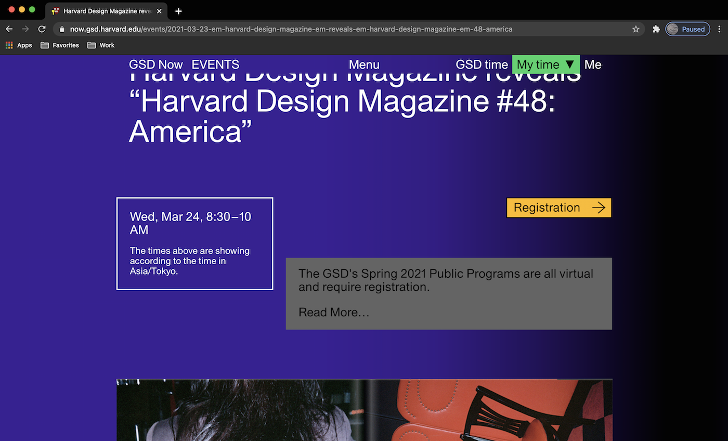Expand the My time dropdown
728x441 pixels.
tap(545, 64)
